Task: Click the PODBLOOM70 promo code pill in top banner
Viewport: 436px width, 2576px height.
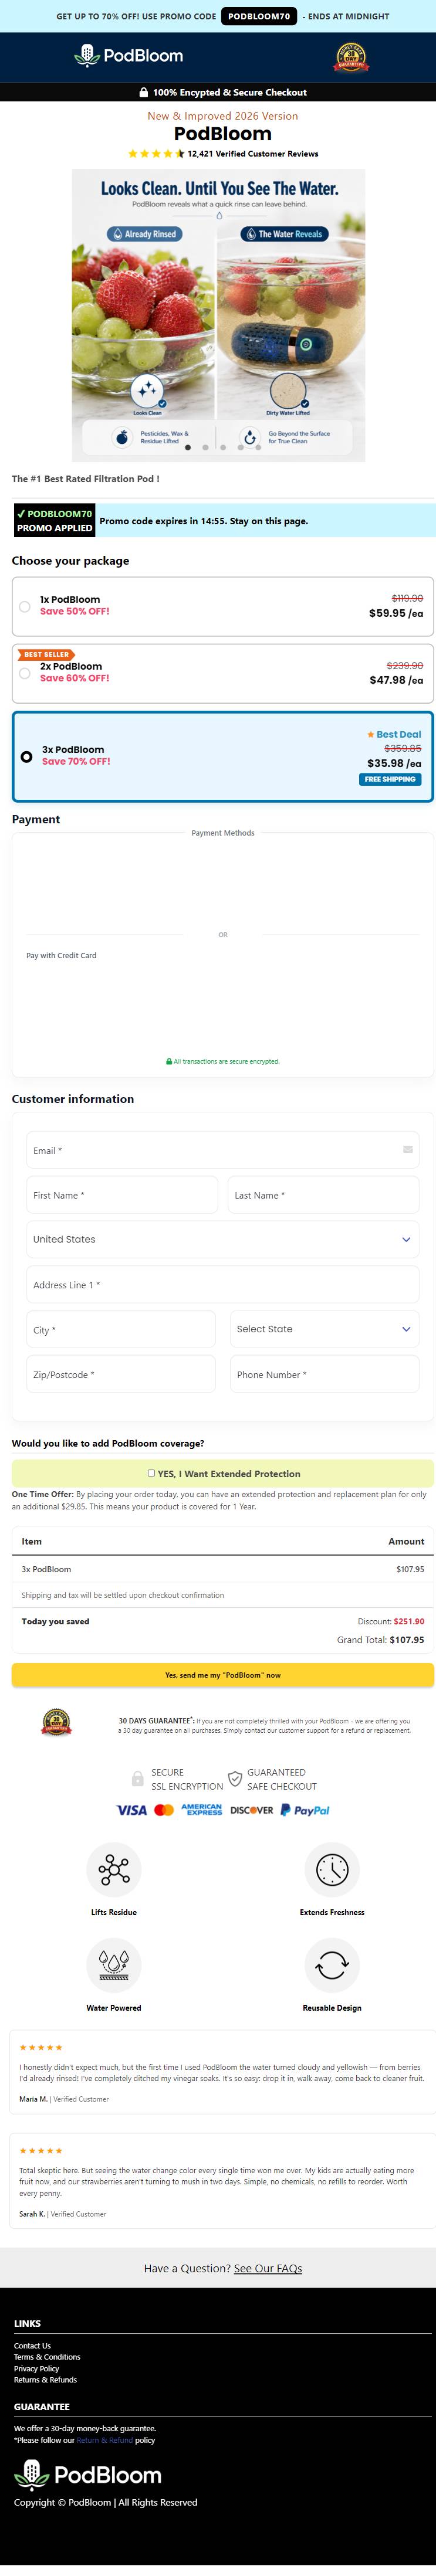Action: [x=259, y=16]
